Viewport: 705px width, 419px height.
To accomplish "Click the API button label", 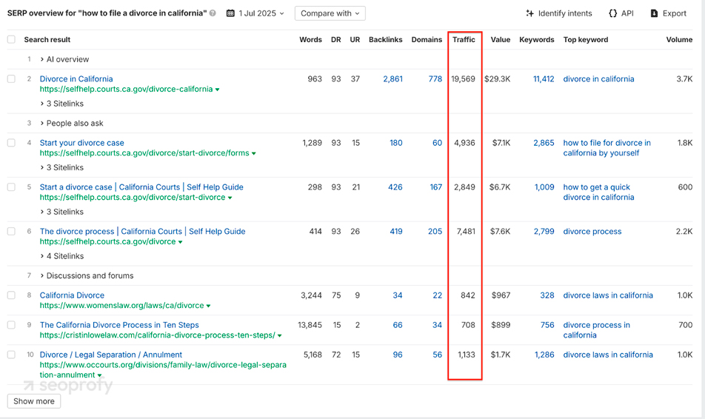I will [627, 13].
